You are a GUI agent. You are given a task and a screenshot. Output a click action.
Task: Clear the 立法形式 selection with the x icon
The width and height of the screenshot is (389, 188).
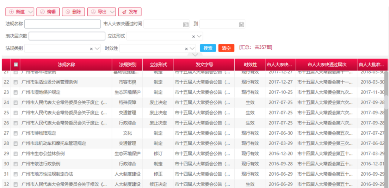coord(193,36)
